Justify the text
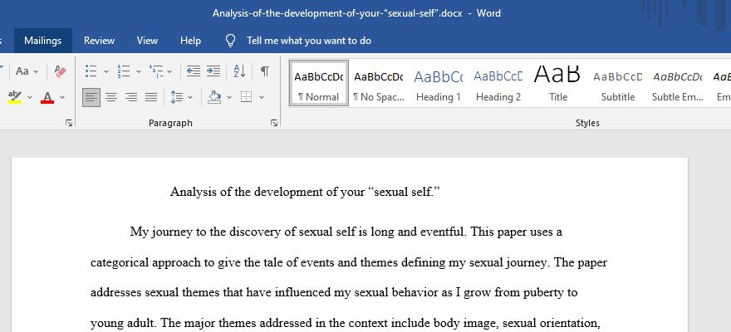 (x=151, y=97)
